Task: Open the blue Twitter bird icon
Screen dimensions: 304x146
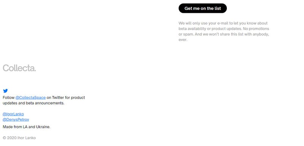Action: coord(5,91)
